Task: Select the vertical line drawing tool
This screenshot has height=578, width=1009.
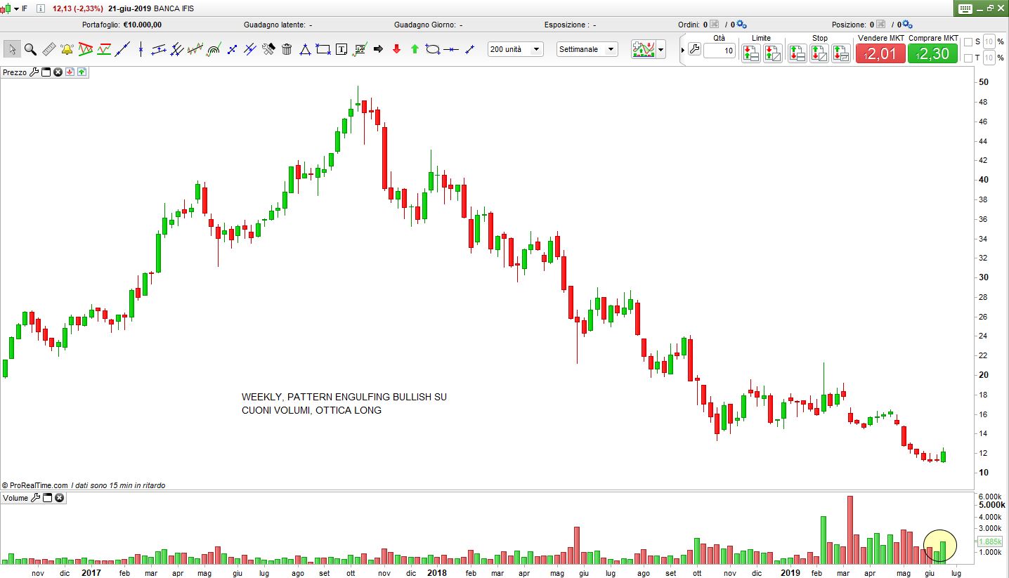Action: click(141, 49)
